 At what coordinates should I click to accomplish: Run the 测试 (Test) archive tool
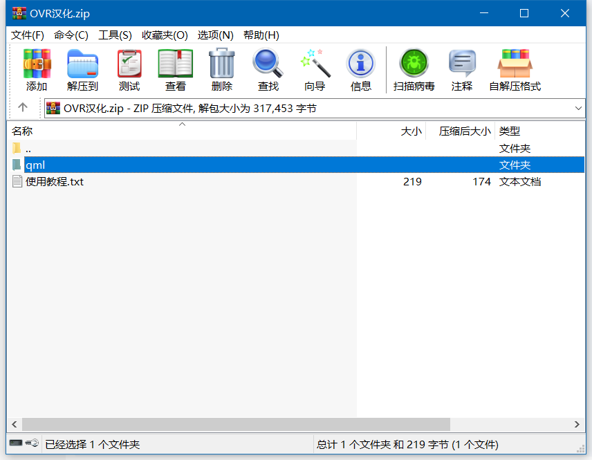[129, 70]
